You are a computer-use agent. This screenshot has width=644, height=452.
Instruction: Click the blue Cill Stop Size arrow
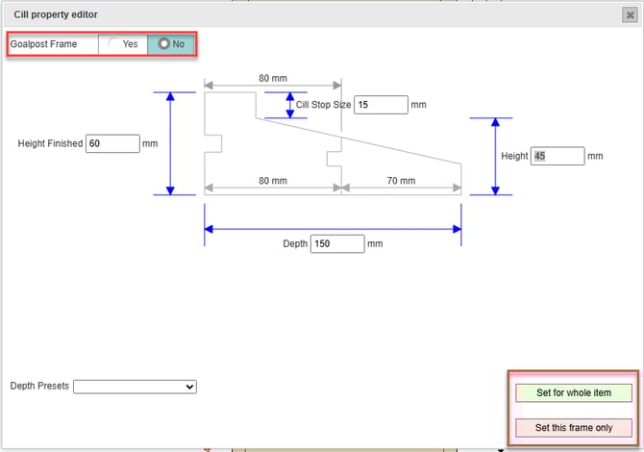coord(289,105)
